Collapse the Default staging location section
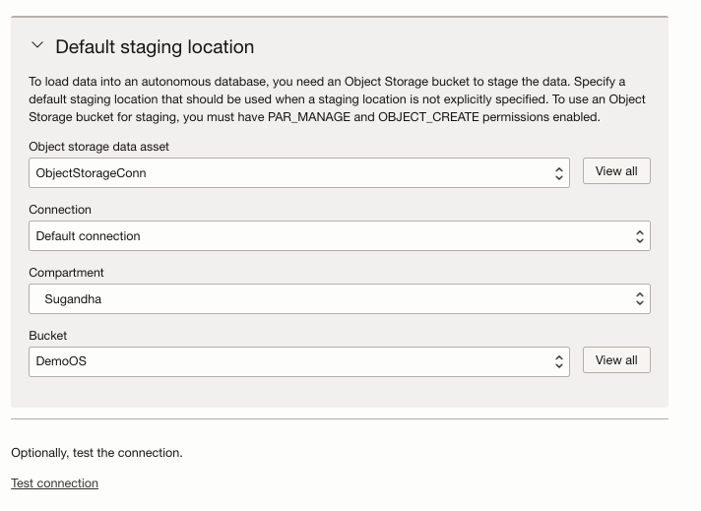Screen dimensions: 701x511 37,45
